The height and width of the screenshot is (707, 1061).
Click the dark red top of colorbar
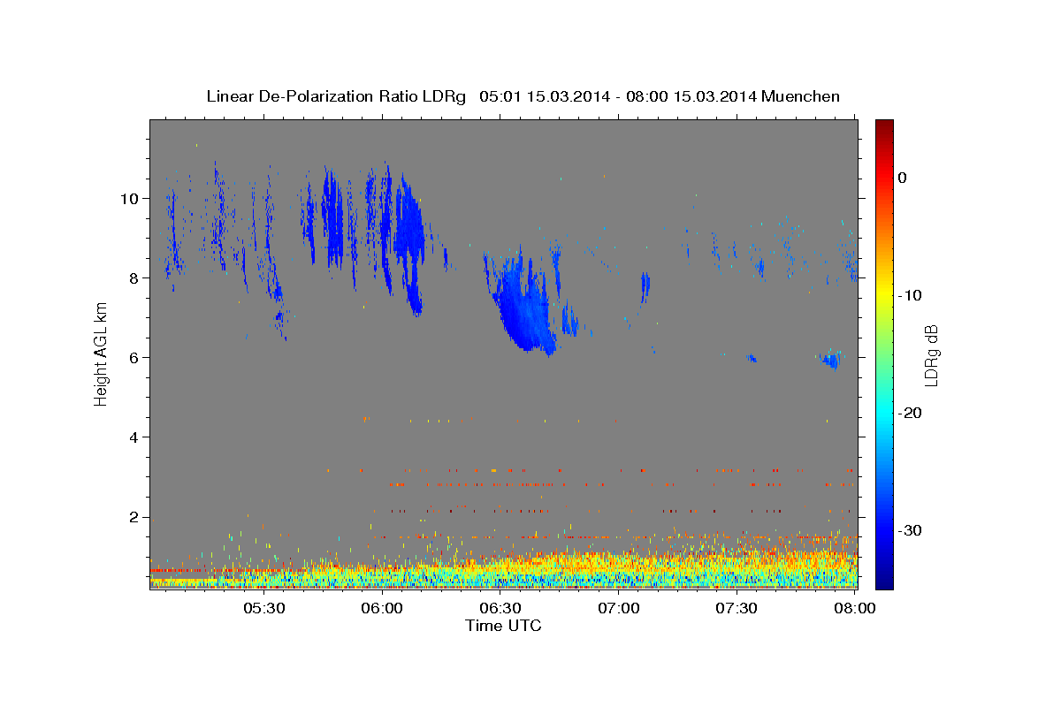[884, 128]
